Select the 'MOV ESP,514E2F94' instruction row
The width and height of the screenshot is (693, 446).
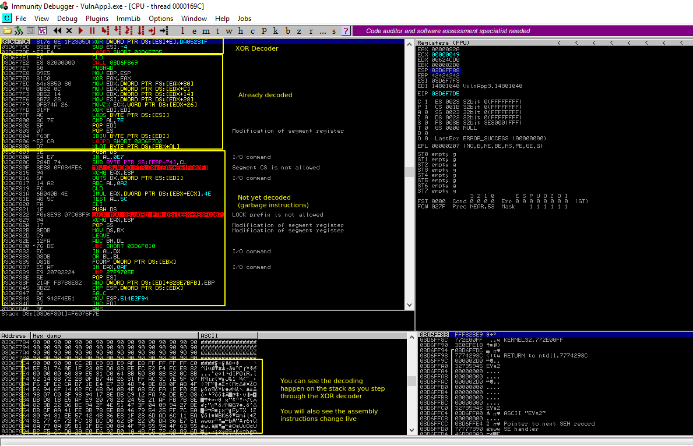tap(202, 299)
